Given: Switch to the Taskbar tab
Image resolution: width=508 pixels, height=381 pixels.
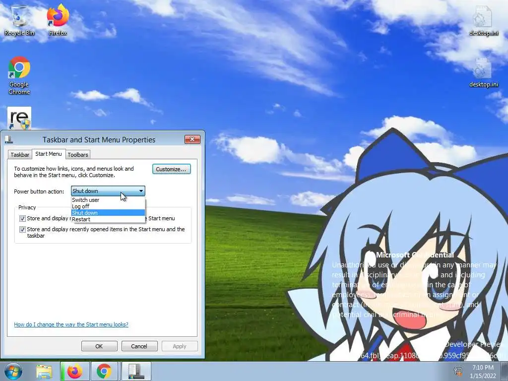Looking at the screenshot, I should tap(20, 155).
